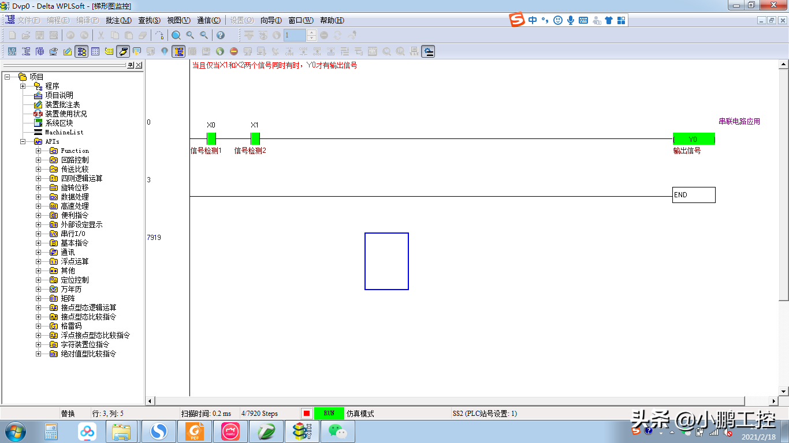Select the END instruction block
Screen dimensions: 789x443
coord(694,195)
